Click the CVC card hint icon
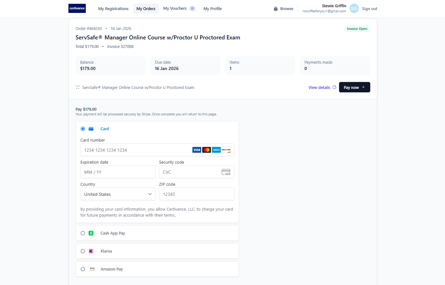 pyautogui.click(x=226, y=172)
